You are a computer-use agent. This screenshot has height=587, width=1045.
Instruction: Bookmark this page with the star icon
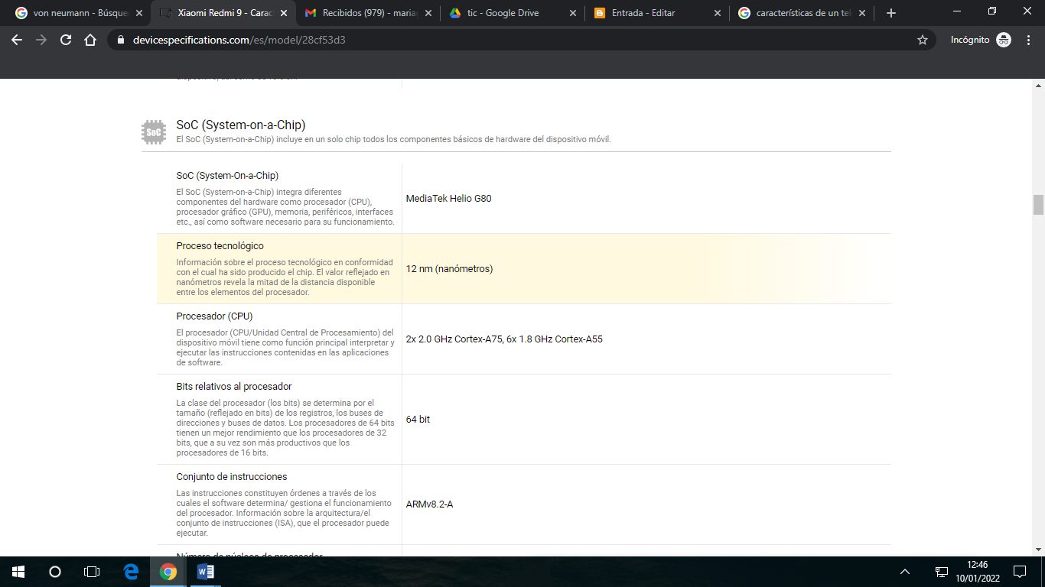click(x=923, y=40)
